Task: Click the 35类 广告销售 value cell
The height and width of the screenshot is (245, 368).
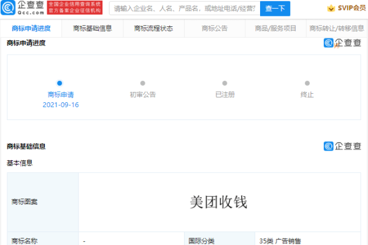Action: (x=308, y=239)
